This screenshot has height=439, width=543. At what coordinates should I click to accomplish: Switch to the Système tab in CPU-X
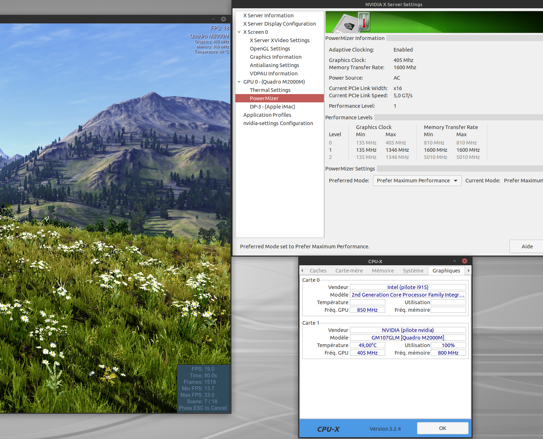[413, 271]
